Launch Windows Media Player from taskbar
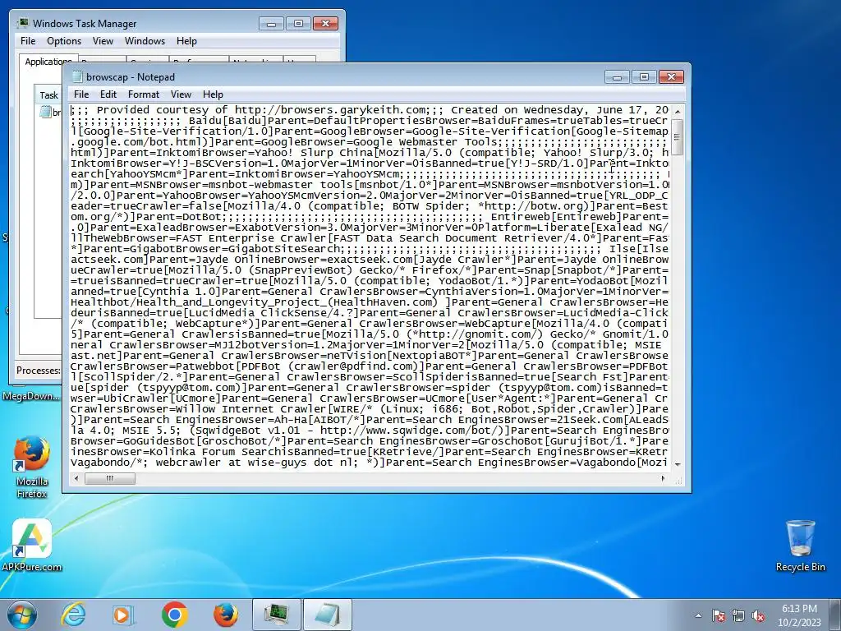 tap(123, 615)
